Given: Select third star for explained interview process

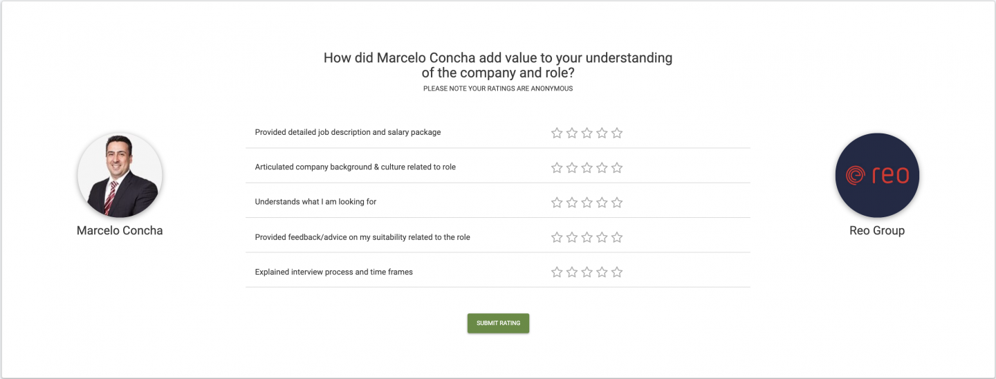Looking at the screenshot, I should [587, 272].
